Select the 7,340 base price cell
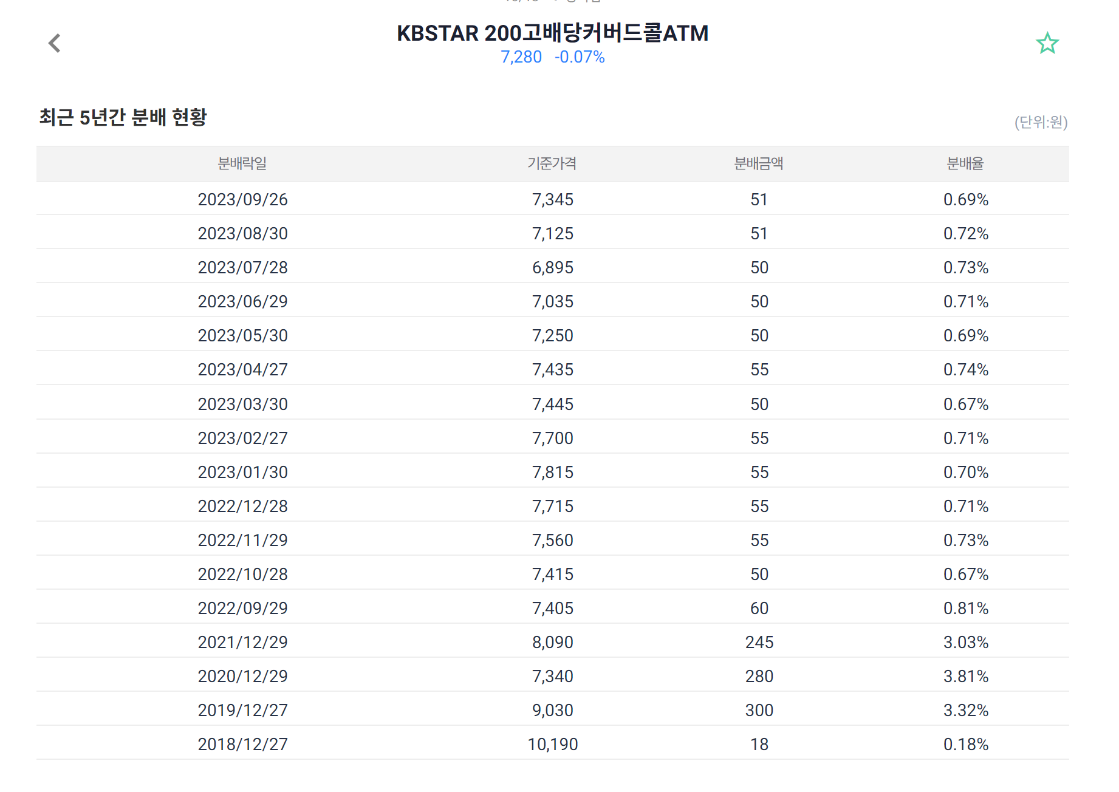 click(553, 676)
